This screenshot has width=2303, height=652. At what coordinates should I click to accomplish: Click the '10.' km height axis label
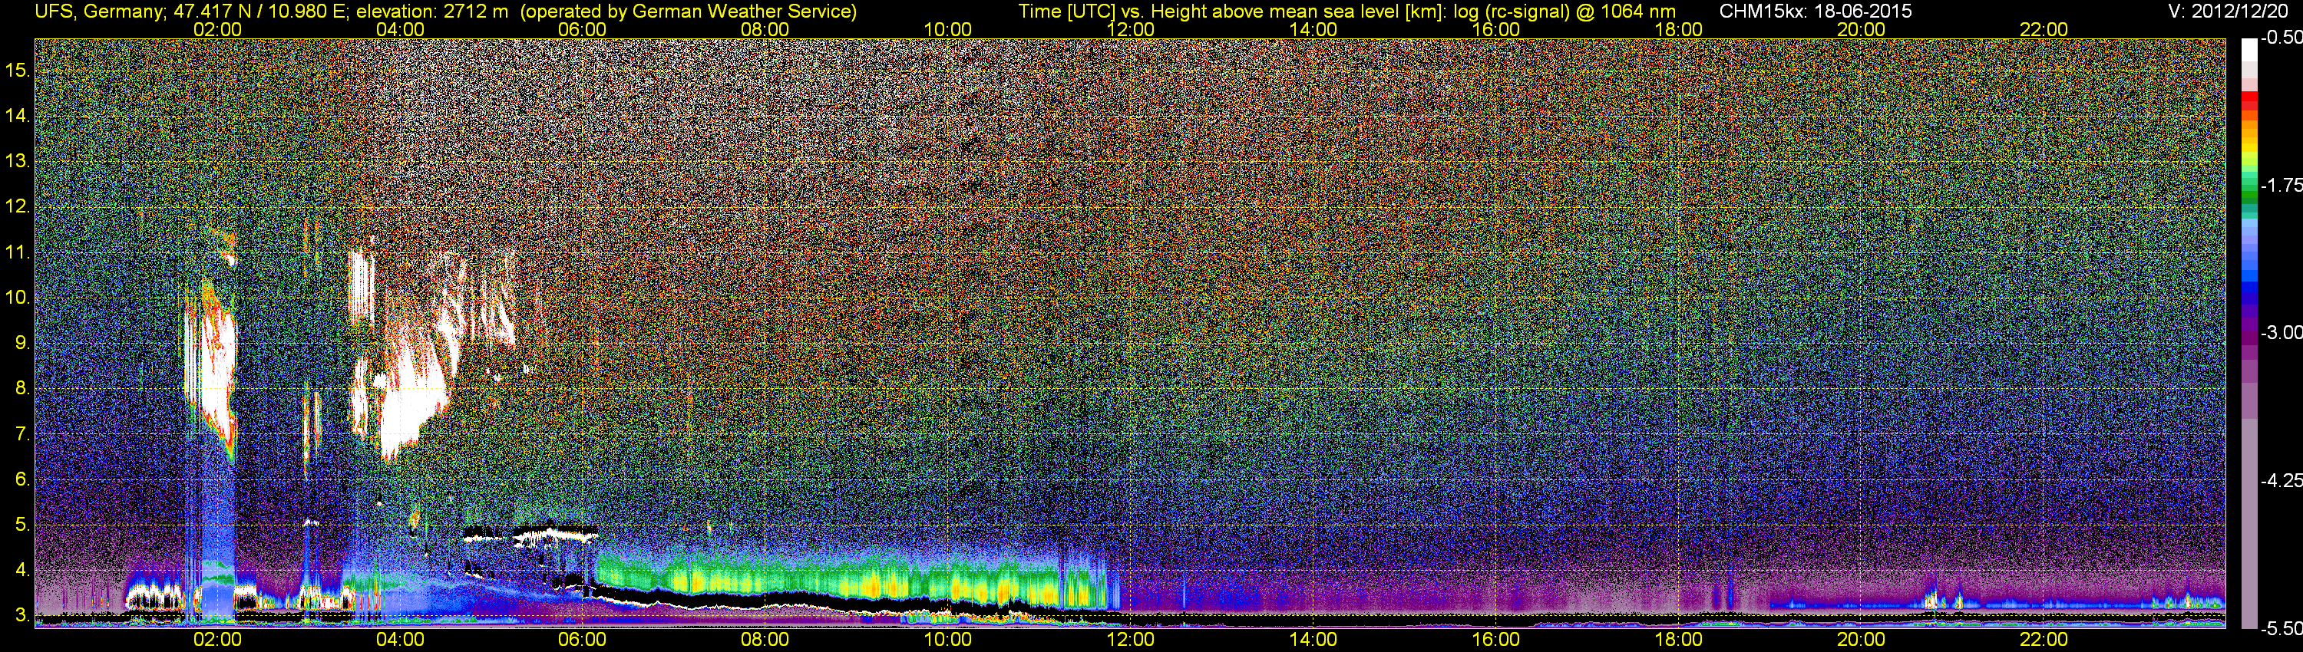[x=18, y=298]
